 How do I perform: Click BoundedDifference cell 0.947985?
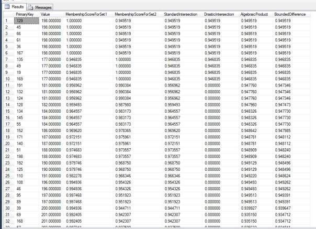point(291,130)
